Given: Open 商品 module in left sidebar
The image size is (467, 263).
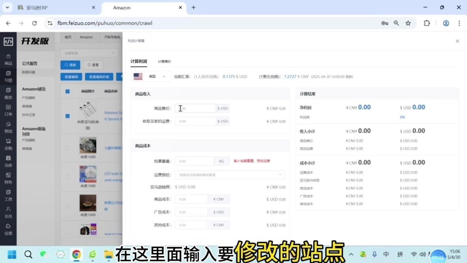Looking at the screenshot, I should click(x=8, y=60).
